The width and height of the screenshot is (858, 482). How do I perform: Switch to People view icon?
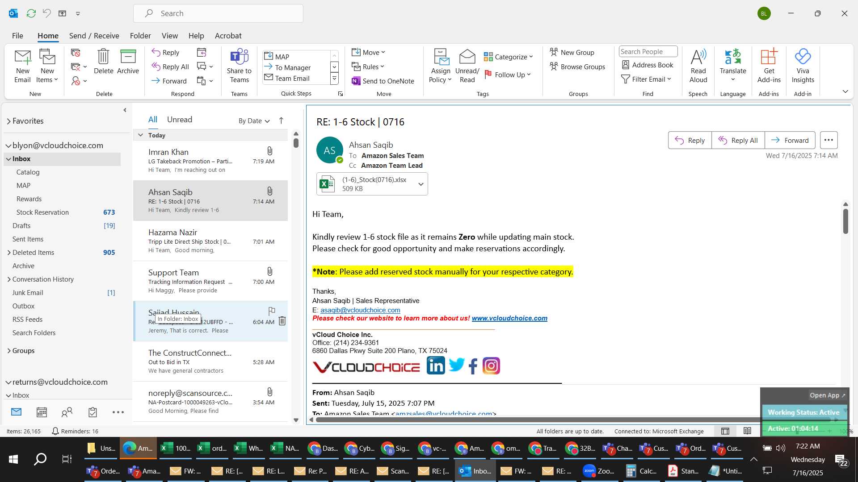click(x=67, y=412)
